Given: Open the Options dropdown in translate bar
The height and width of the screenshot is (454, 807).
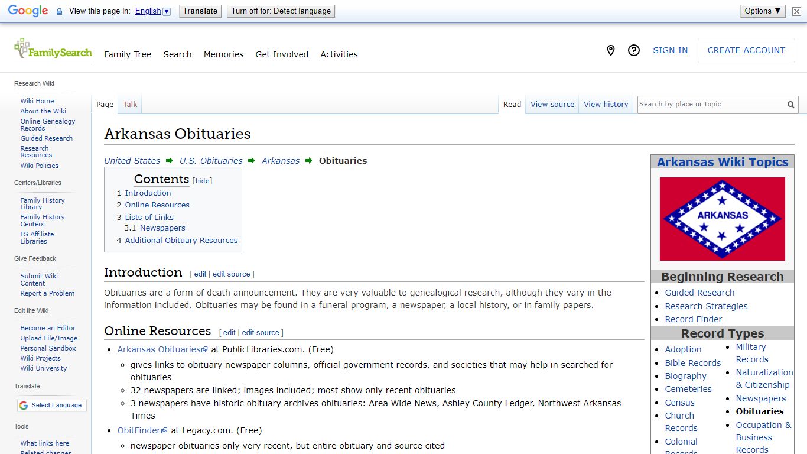Looking at the screenshot, I should click(x=763, y=11).
